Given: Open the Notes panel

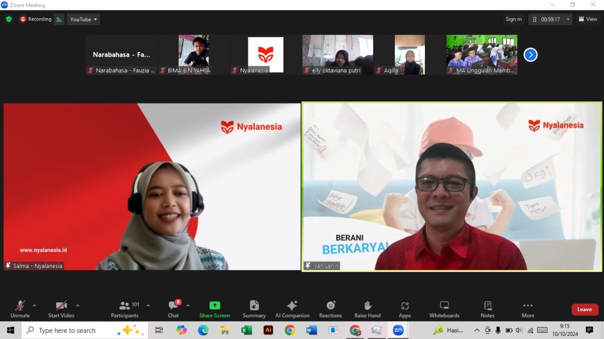Looking at the screenshot, I should [x=487, y=309].
